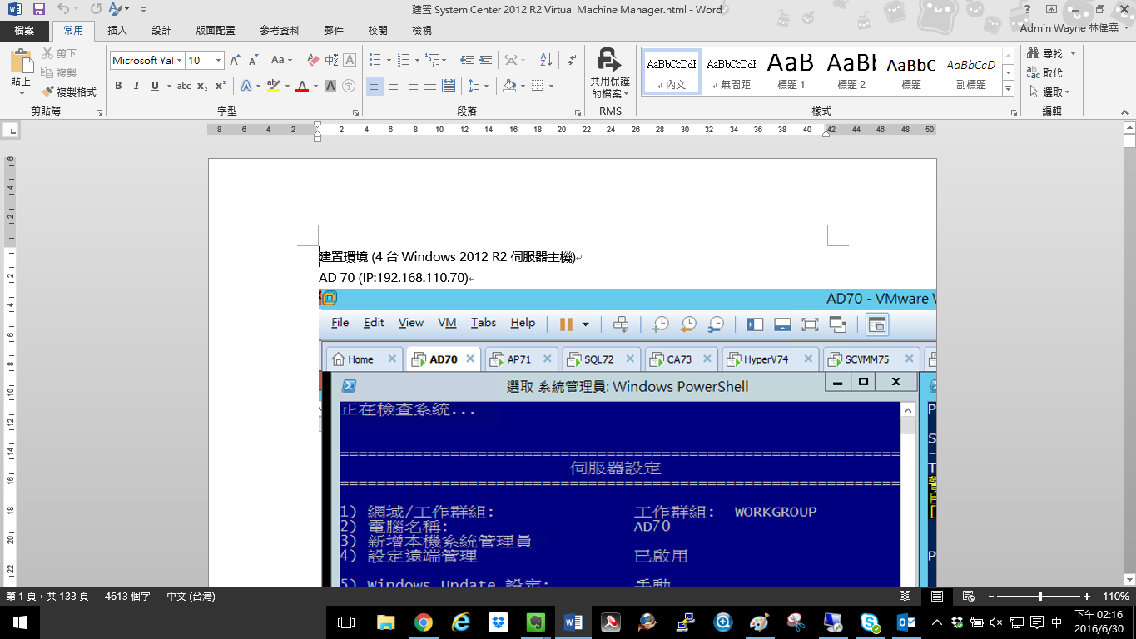Image resolution: width=1136 pixels, height=639 pixels.
Task: Open the 字型 font dialog launcher
Action: point(356,111)
